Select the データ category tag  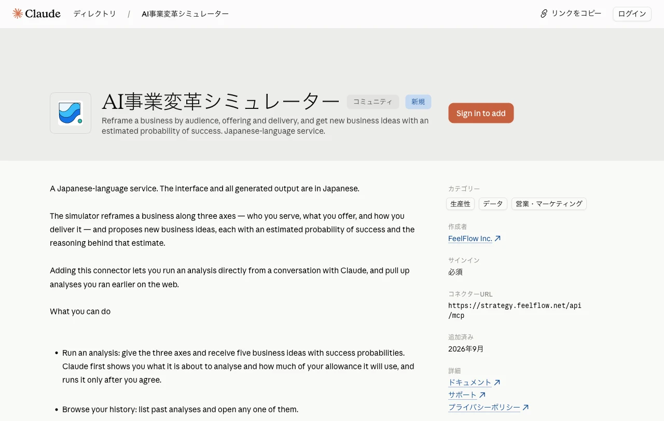(493, 204)
